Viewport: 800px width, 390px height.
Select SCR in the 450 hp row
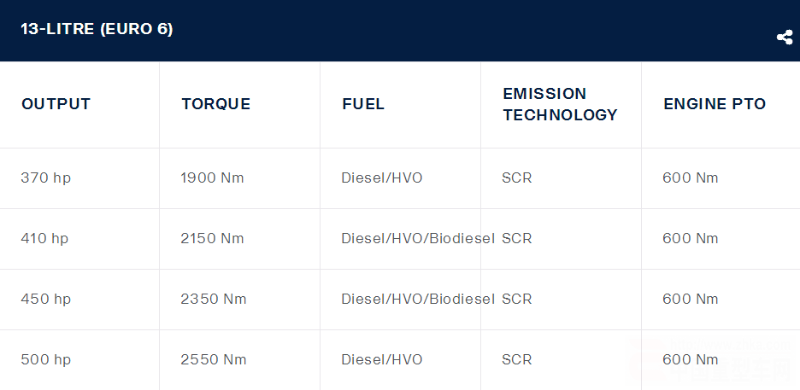[x=517, y=300]
